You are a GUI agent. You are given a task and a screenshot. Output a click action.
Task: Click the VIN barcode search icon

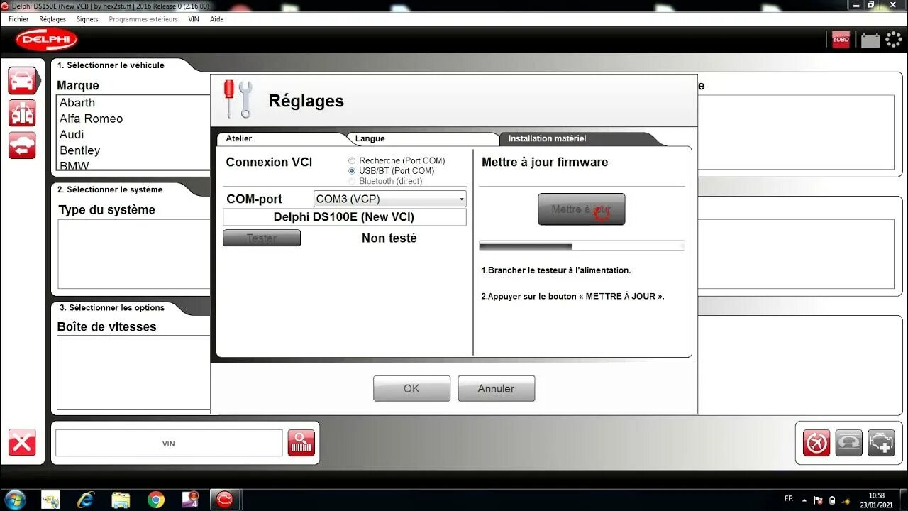click(x=301, y=443)
